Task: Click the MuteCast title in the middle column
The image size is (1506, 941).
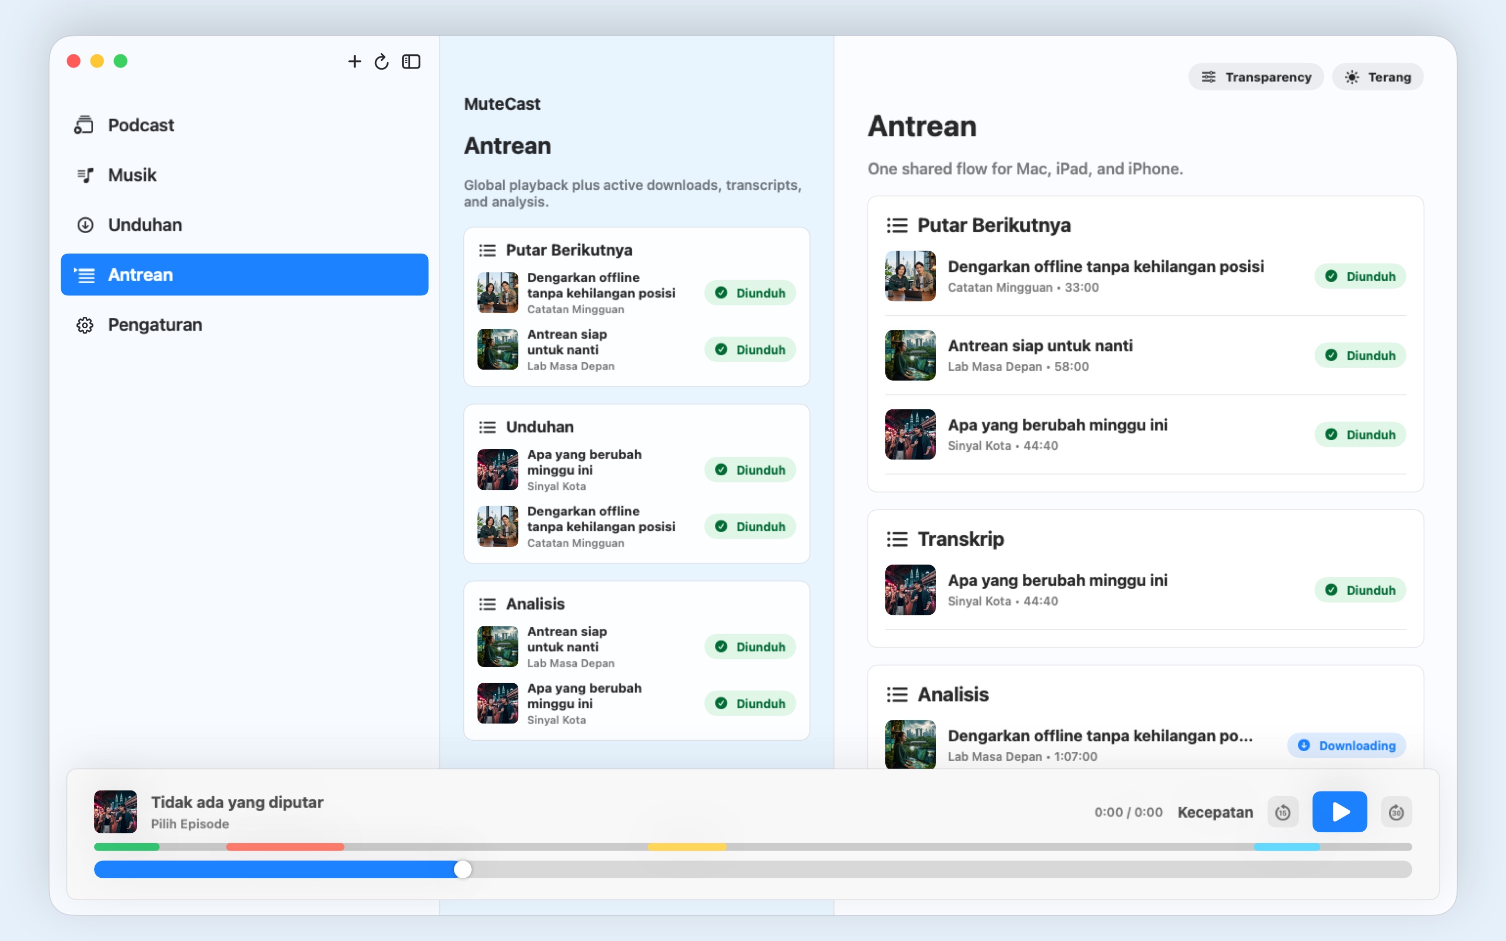Action: [502, 104]
